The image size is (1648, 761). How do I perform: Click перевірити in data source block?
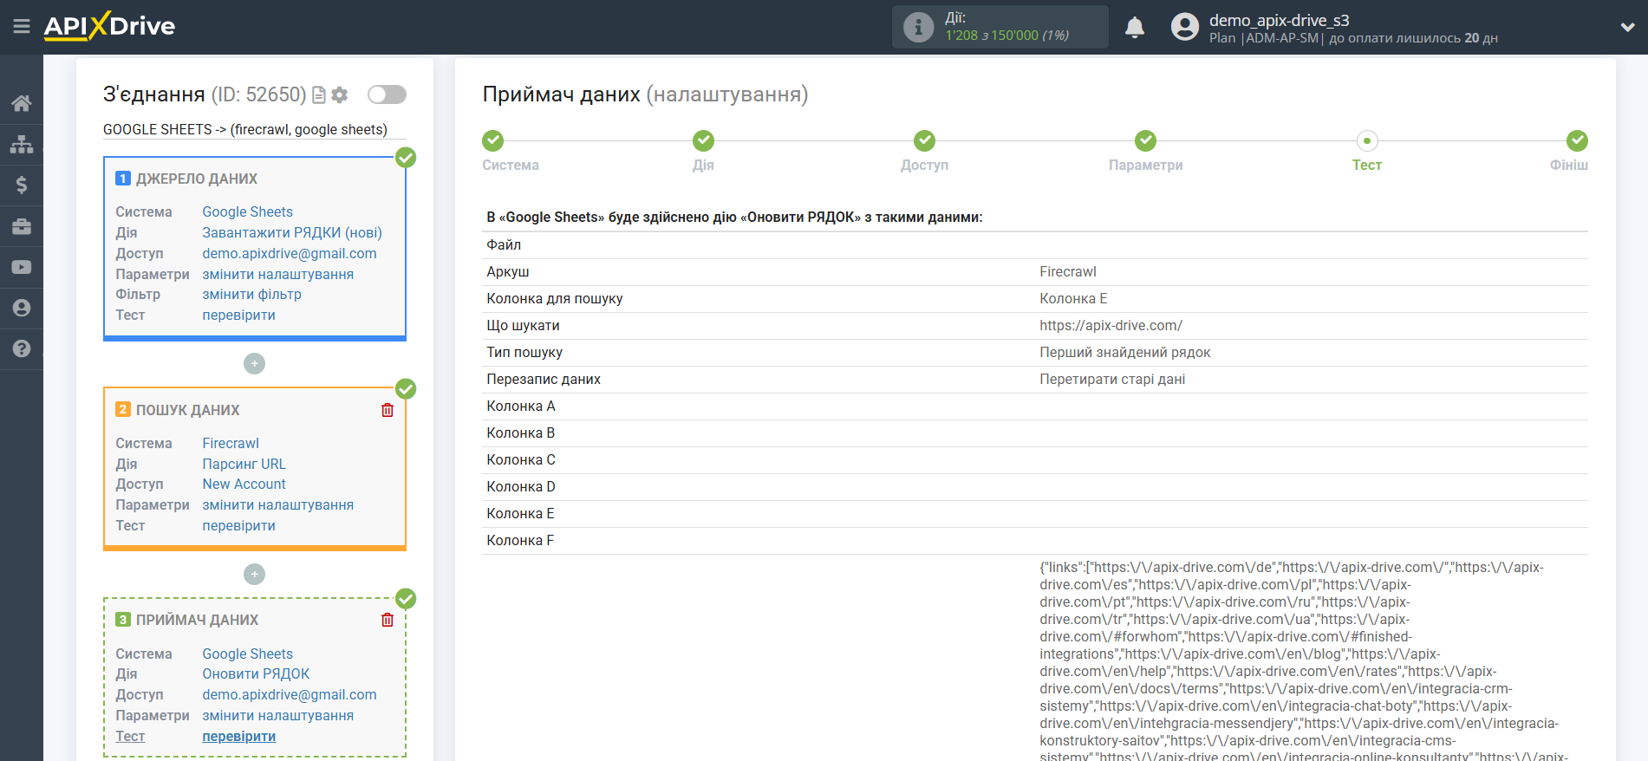(238, 315)
